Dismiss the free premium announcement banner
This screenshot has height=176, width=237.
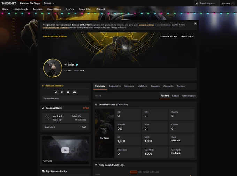pyautogui.click(x=195, y=24)
